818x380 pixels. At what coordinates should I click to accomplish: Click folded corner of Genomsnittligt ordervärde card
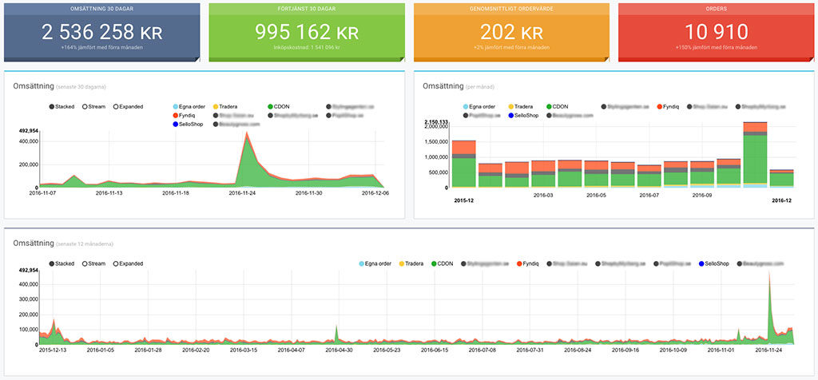point(606,59)
